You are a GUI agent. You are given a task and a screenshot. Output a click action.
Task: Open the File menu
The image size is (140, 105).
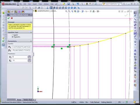[x=21, y=4]
